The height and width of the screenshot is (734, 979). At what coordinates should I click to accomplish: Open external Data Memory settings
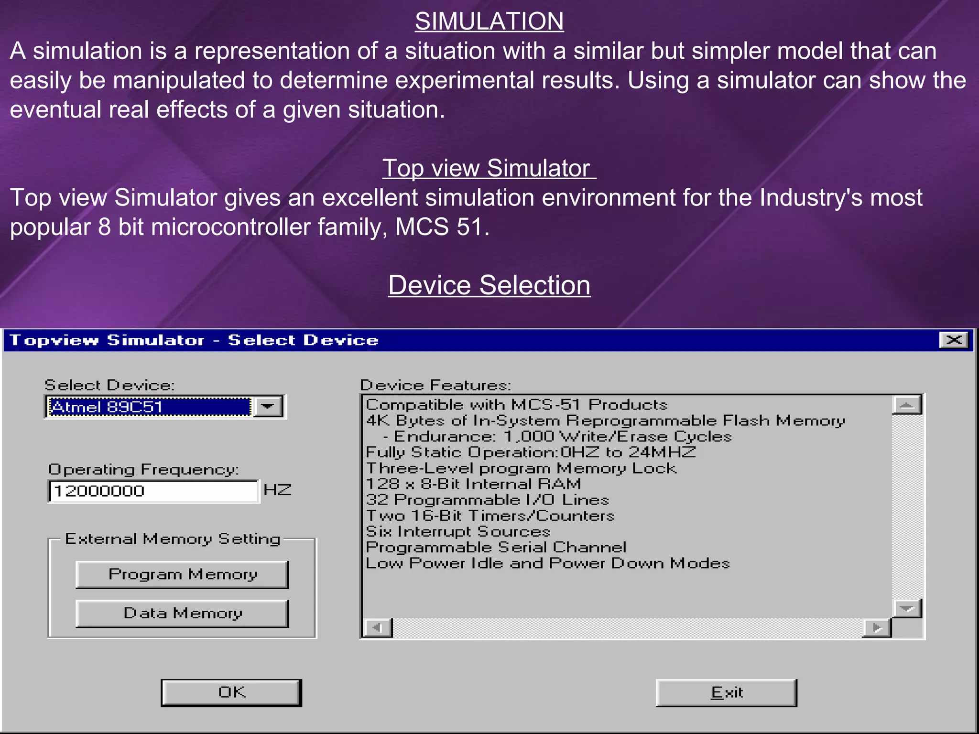click(x=182, y=613)
